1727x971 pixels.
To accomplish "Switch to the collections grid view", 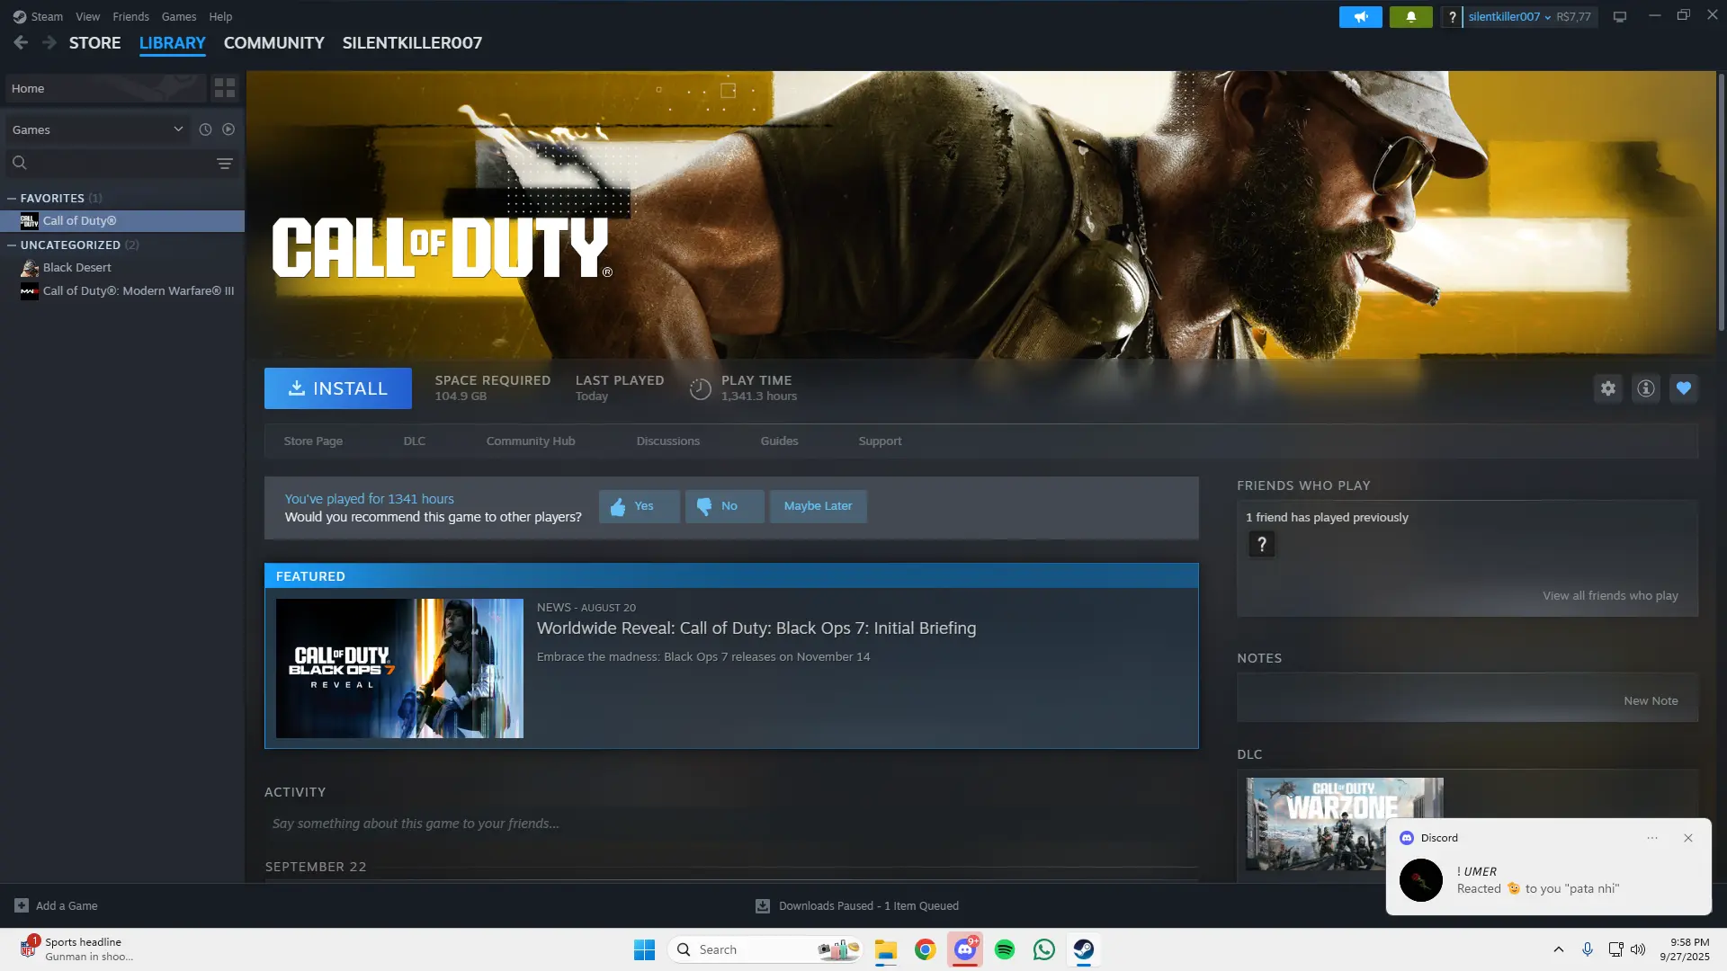I will [x=225, y=88].
